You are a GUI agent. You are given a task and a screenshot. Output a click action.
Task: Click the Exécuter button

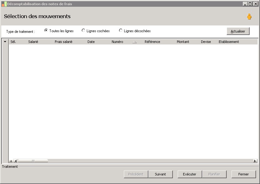(190, 174)
